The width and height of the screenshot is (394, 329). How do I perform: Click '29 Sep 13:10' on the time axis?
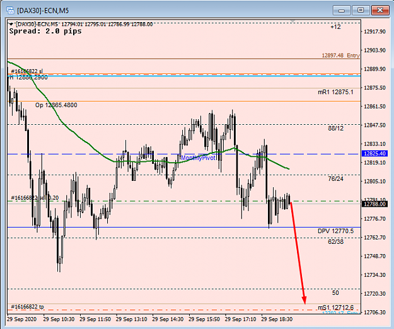[x=131, y=320]
